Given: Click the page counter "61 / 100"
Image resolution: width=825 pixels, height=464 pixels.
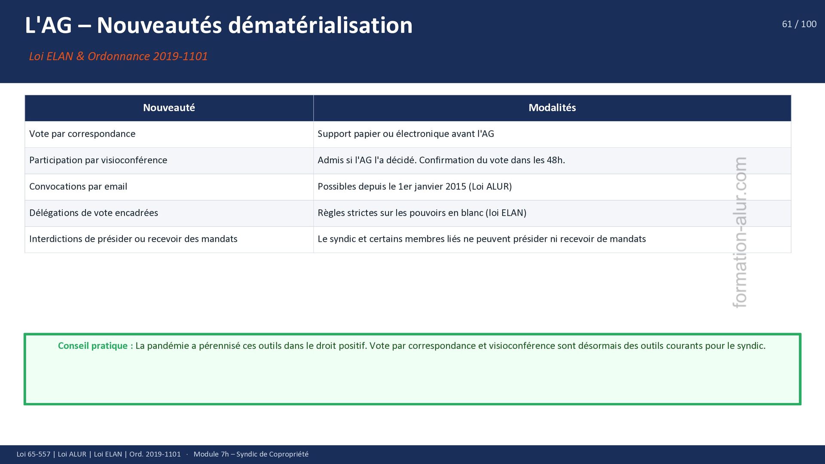Looking at the screenshot, I should 799,24.
